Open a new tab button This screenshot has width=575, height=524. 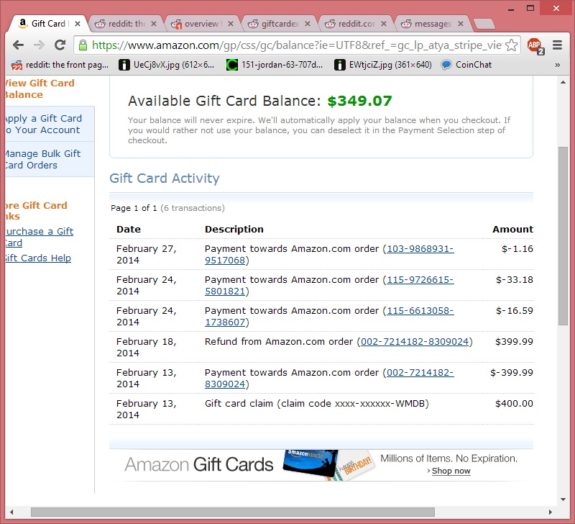coord(484,24)
